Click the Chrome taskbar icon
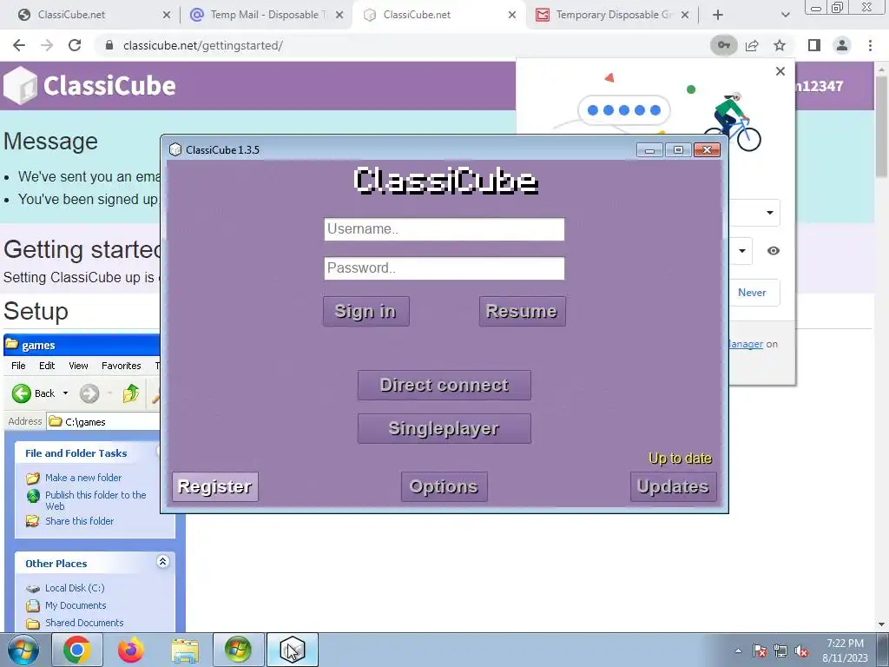Viewport: 889px width, 667px height. coord(77,650)
